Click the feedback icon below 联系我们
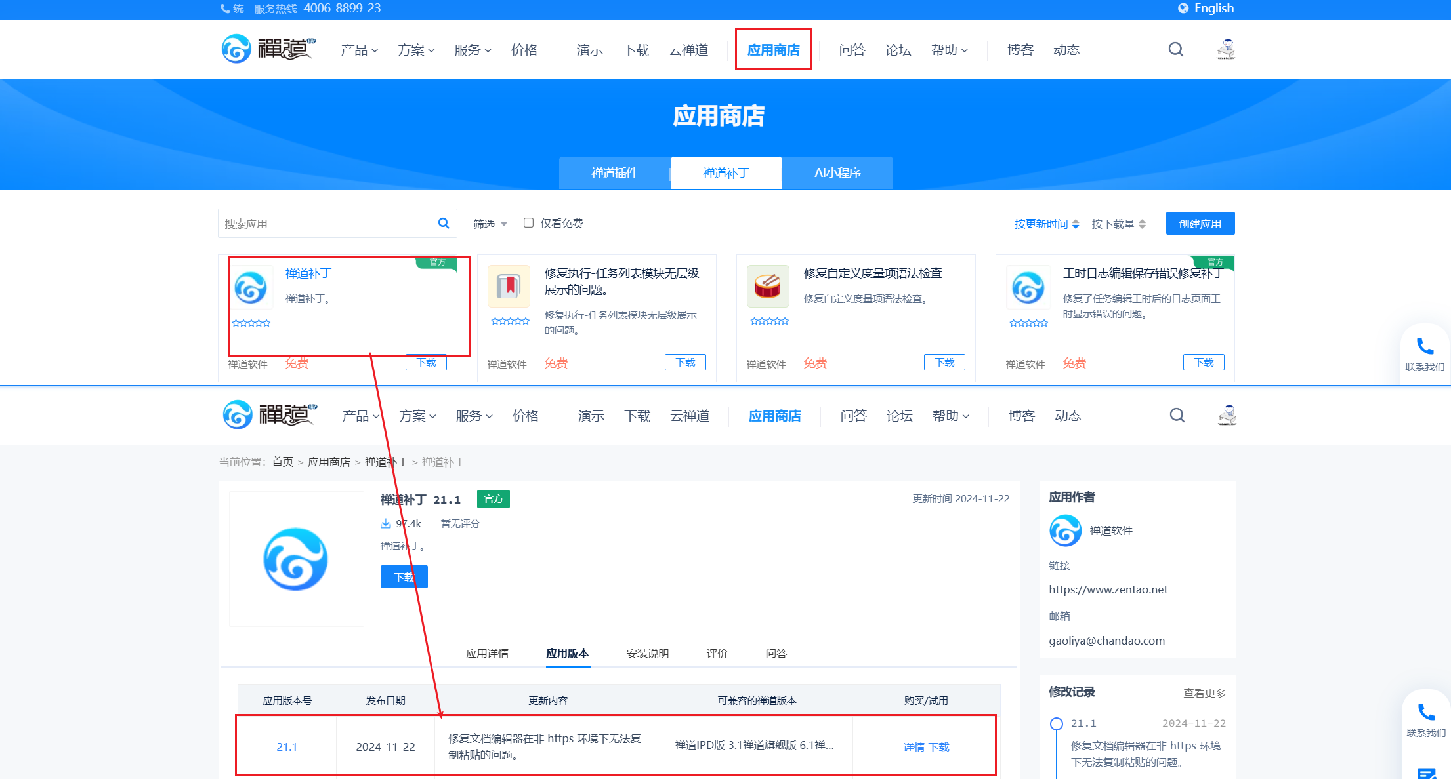The height and width of the screenshot is (779, 1451). (x=1426, y=774)
